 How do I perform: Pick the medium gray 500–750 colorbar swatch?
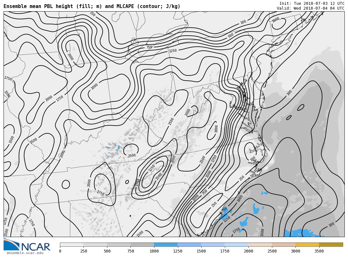[119, 245]
